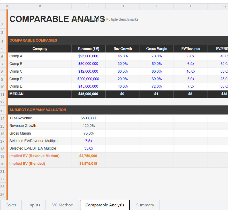The image size is (228, 210).
Task: Click SUBJECT COMPANY VALUATION section header
Action: point(38,110)
